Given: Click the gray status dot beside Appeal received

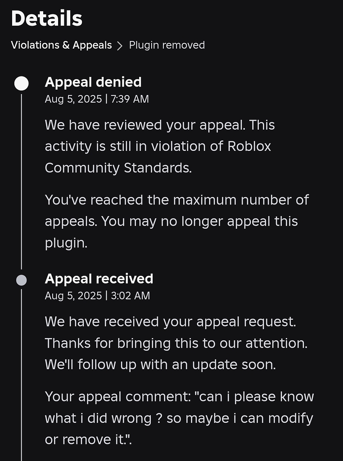Looking at the screenshot, I should 21,280.
